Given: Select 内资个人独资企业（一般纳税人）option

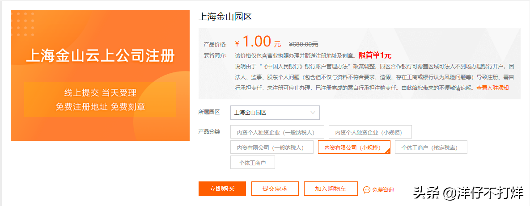Looking at the screenshot, I should tap(277, 132).
